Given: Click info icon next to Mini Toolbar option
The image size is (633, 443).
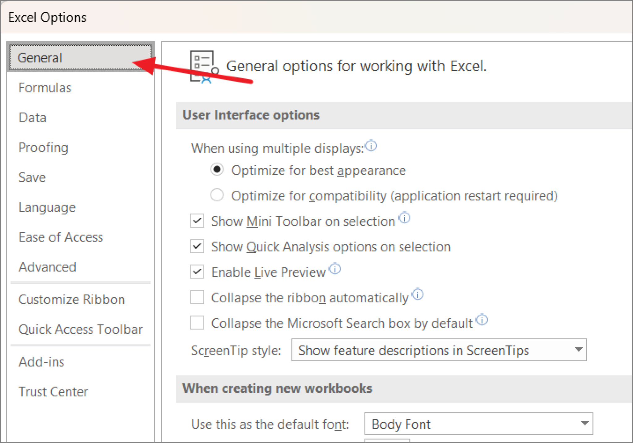Looking at the screenshot, I should [x=404, y=218].
